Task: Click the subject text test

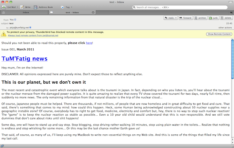Action: click(x=11, y=24)
